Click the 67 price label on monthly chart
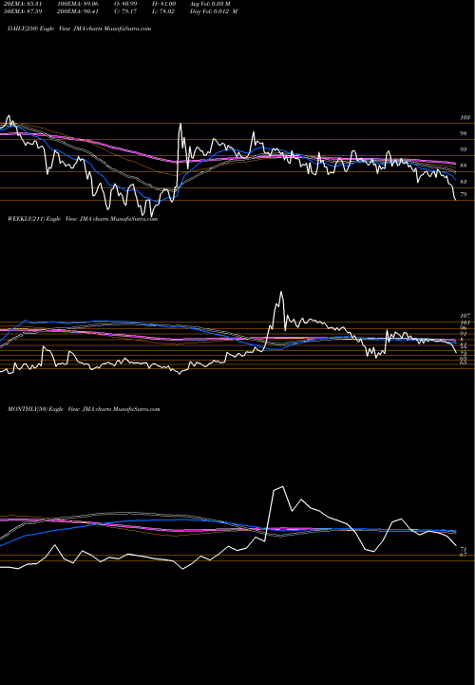This screenshot has height=685, width=475. tap(464, 555)
